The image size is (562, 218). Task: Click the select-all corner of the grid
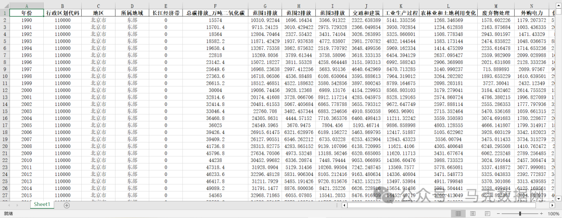5,6
